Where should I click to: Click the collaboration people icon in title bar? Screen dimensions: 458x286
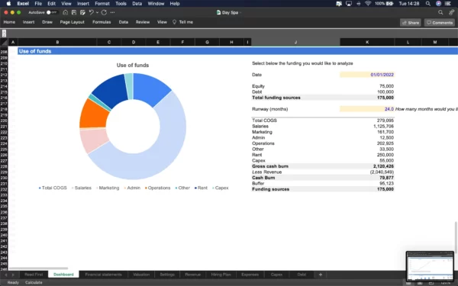pos(452,12)
